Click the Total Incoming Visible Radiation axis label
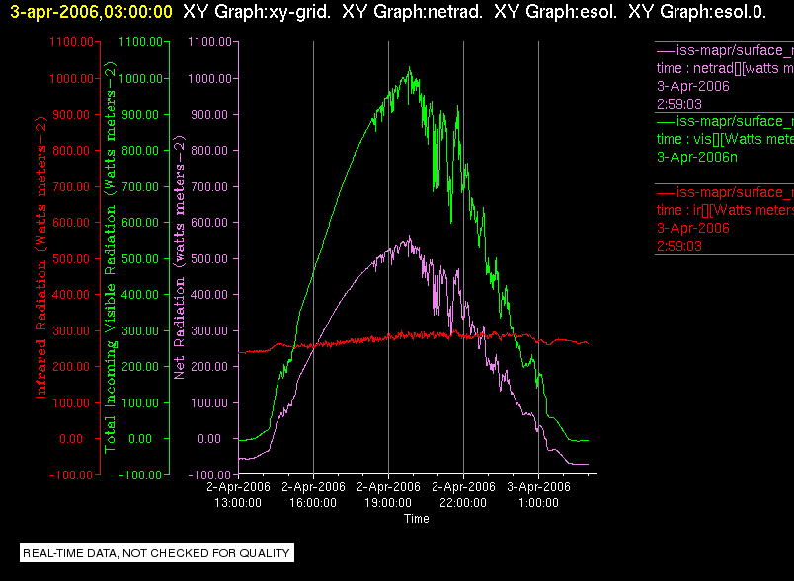The height and width of the screenshot is (581, 794). click(110, 257)
